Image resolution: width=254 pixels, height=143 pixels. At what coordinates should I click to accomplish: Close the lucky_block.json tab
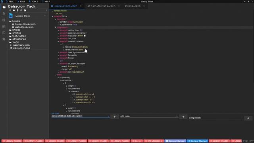[x=81, y=6]
